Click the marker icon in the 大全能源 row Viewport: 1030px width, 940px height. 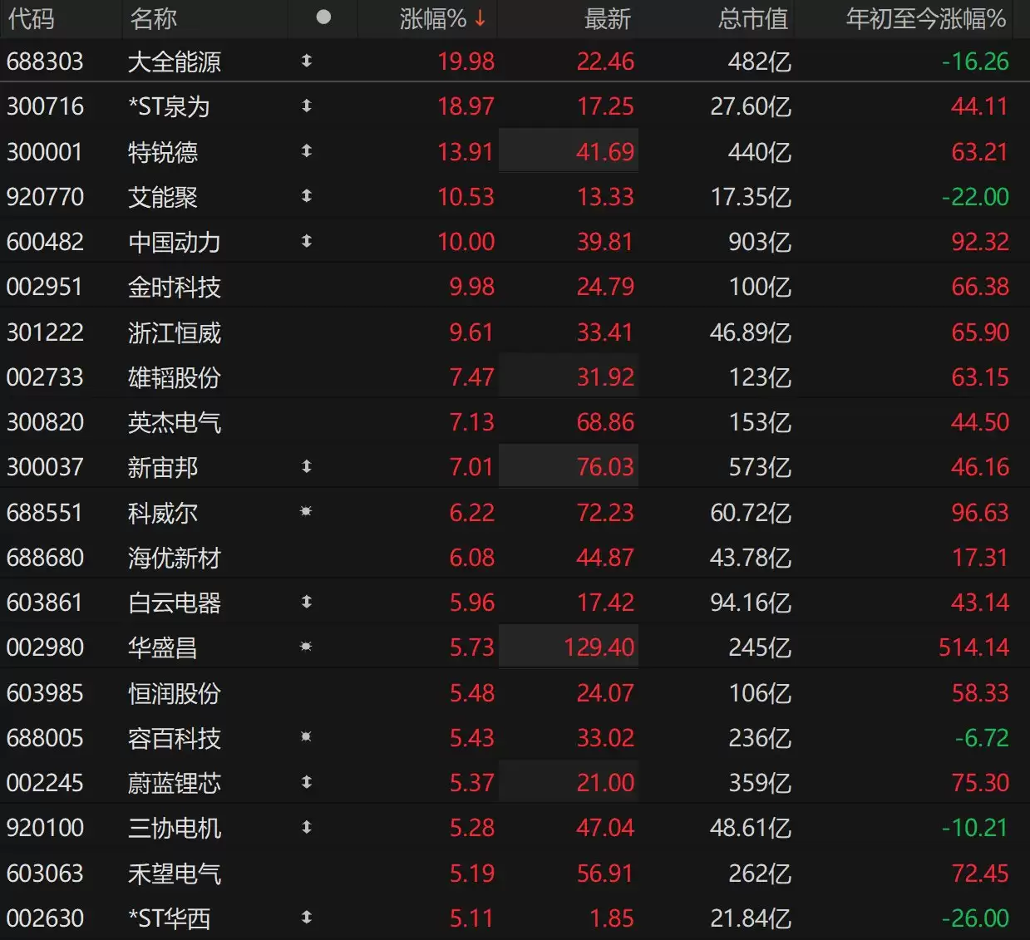pos(306,61)
